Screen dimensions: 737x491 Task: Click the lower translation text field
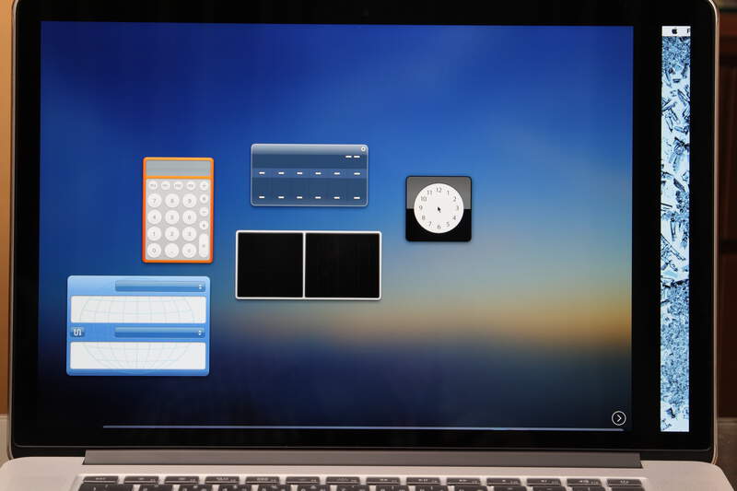[x=138, y=355]
